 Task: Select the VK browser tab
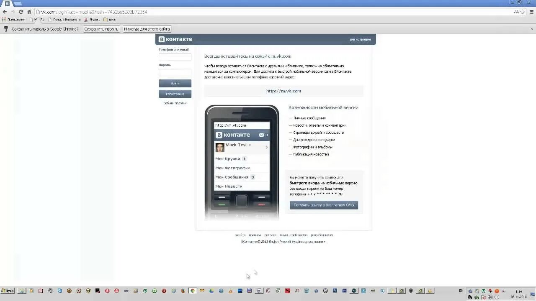(x=7, y=3)
